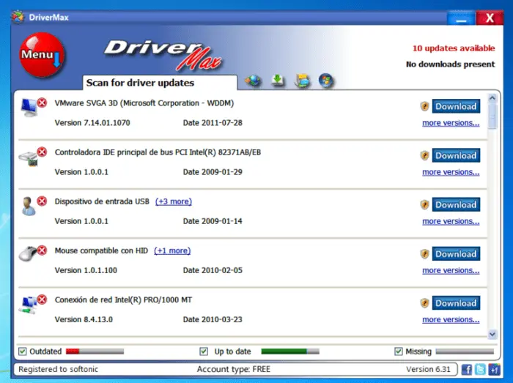This screenshot has height=383, width=513.
Task: Open the red Menu button
Action: point(42,55)
